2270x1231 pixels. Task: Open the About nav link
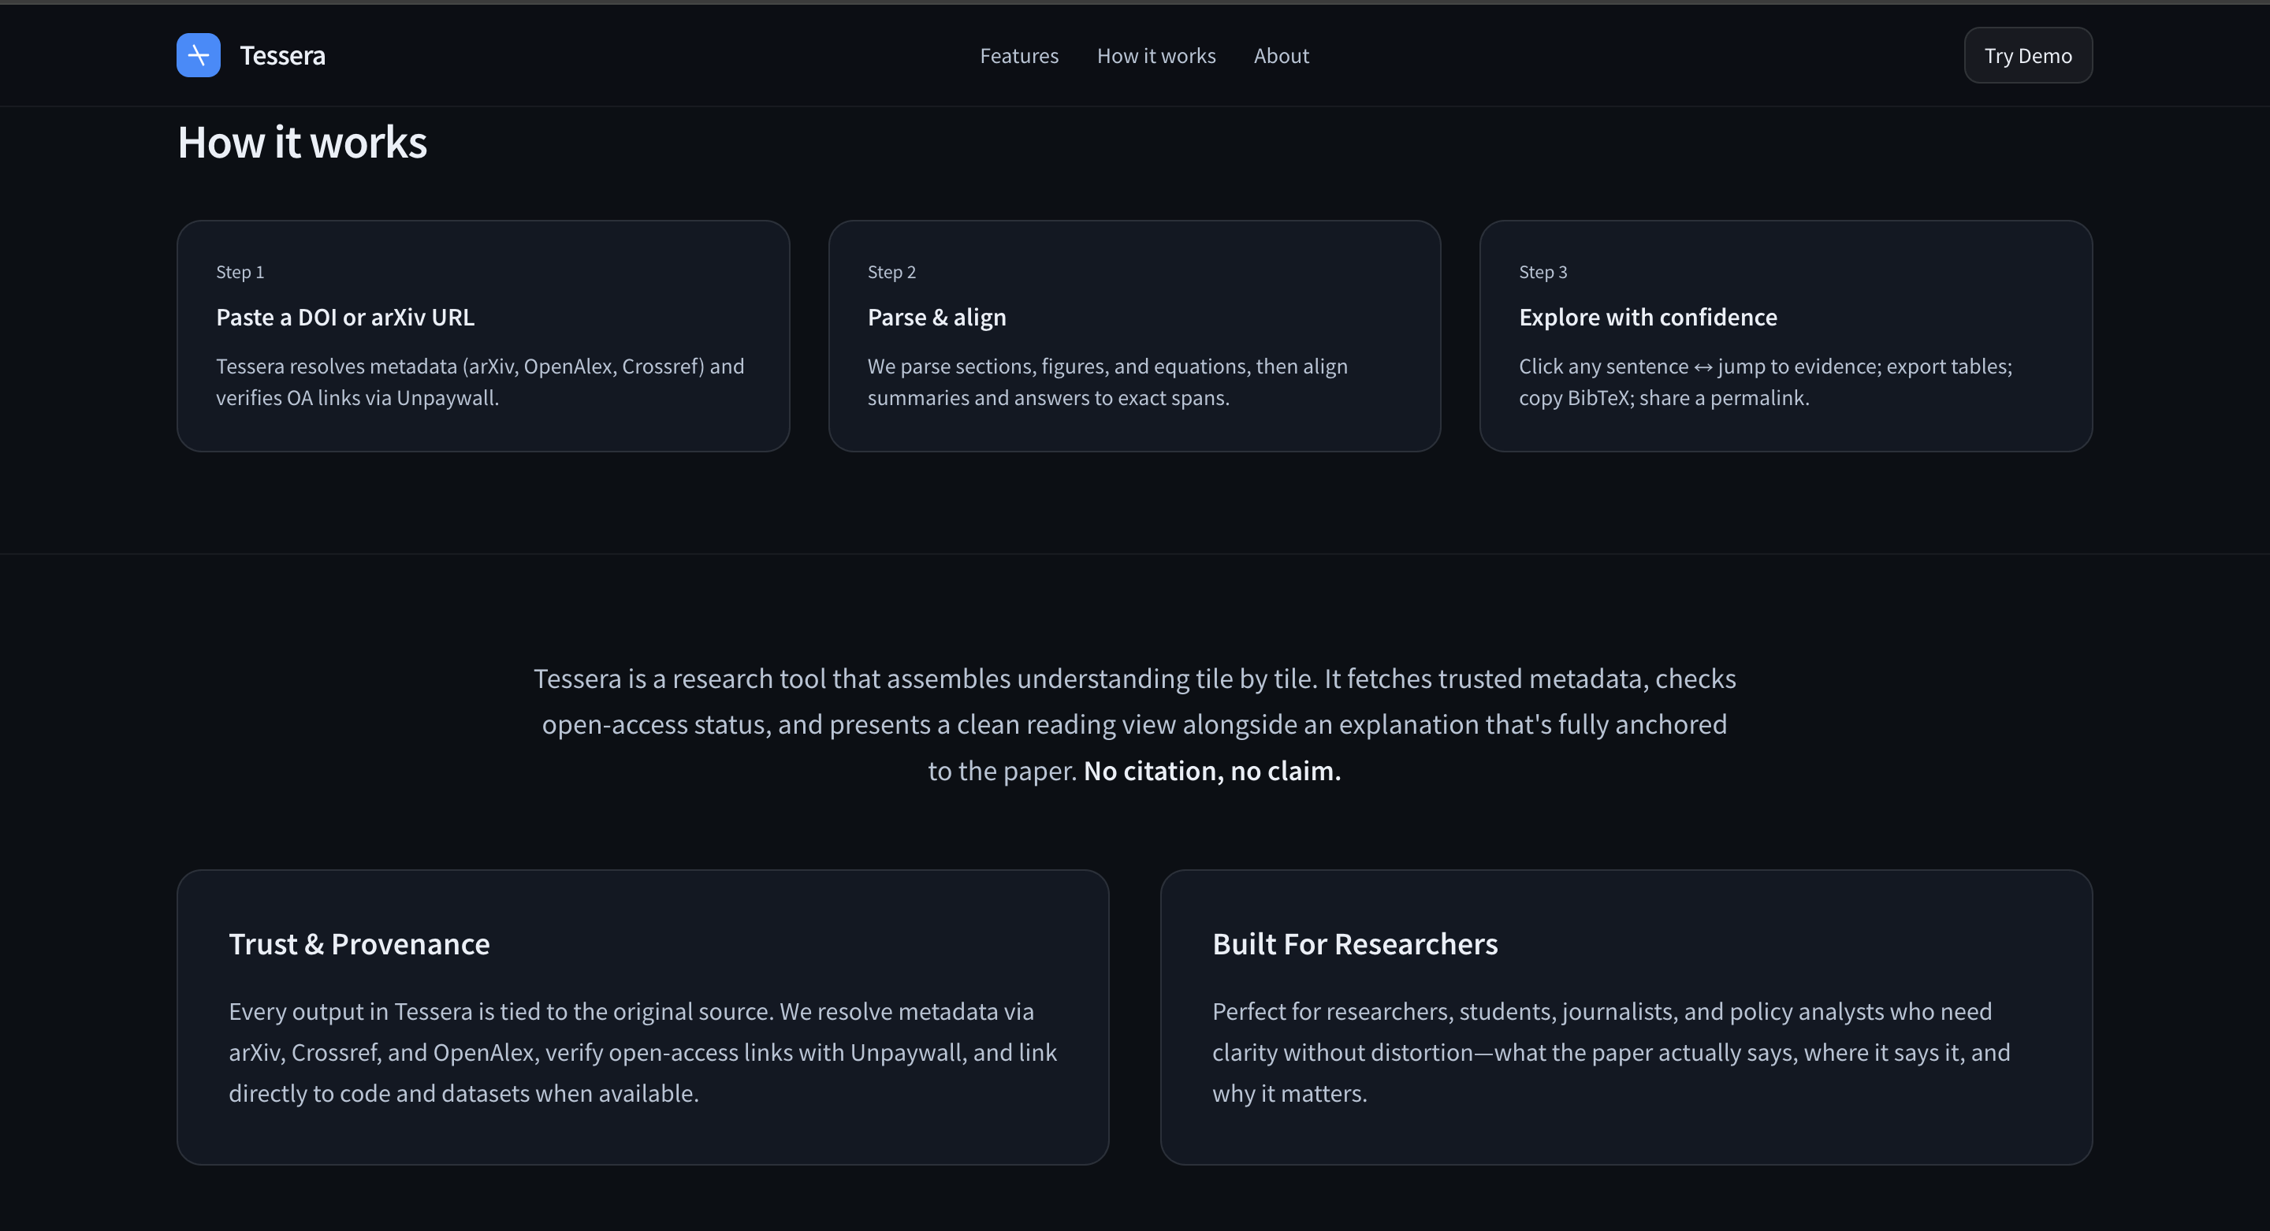pyautogui.click(x=1282, y=55)
